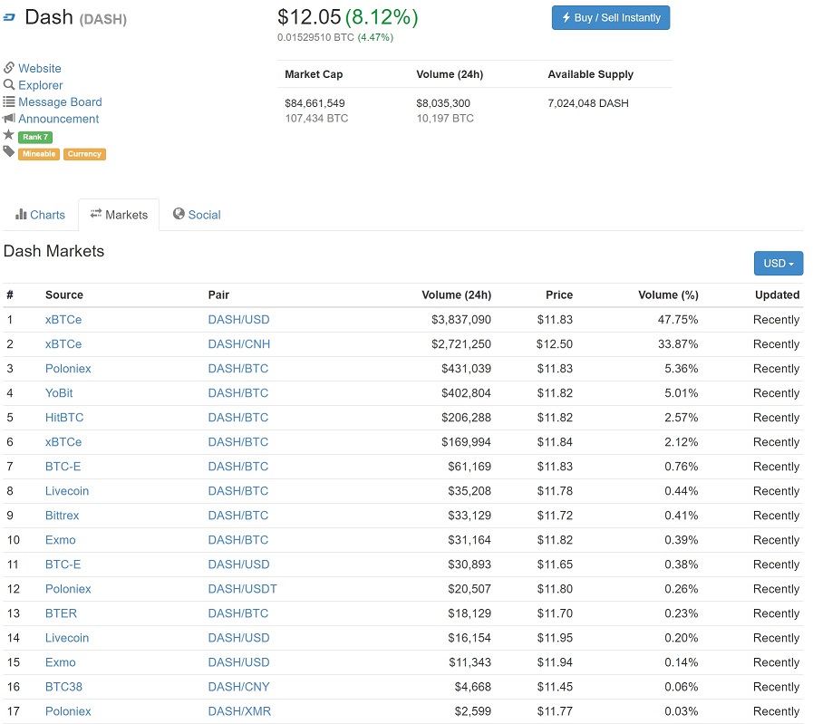Screen dimensions: 813x724
Task: Click the $11.45 price cell
Action: pyautogui.click(x=555, y=687)
